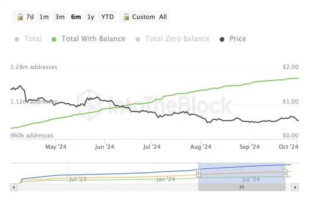Viewport: 309px width, 206px height.
Task: Click the right scroll arrow of navigator
Action: [295, 187]
